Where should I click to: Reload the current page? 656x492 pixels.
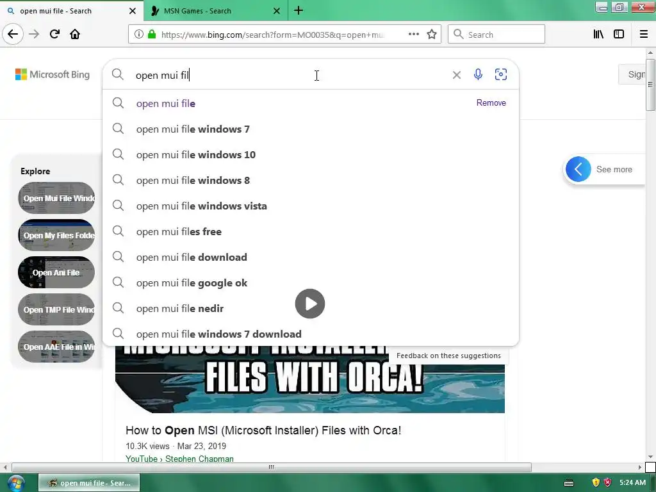pos(54,35)
